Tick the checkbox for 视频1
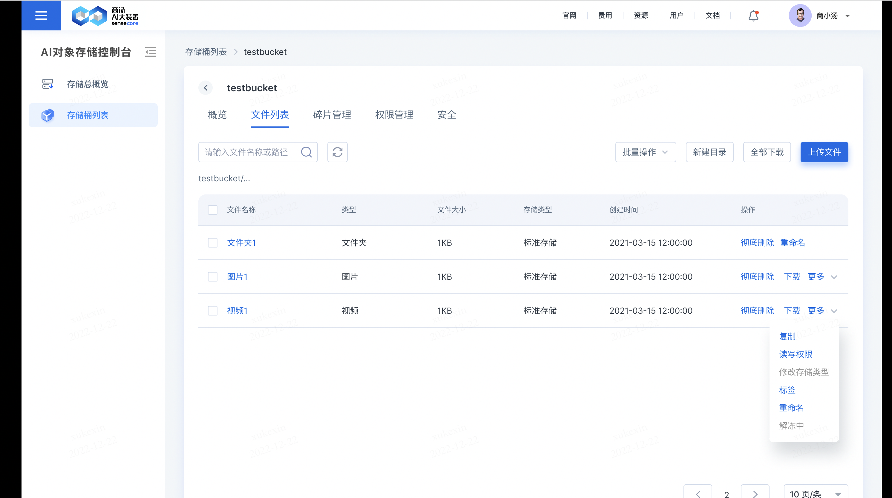 coord(213,311)
